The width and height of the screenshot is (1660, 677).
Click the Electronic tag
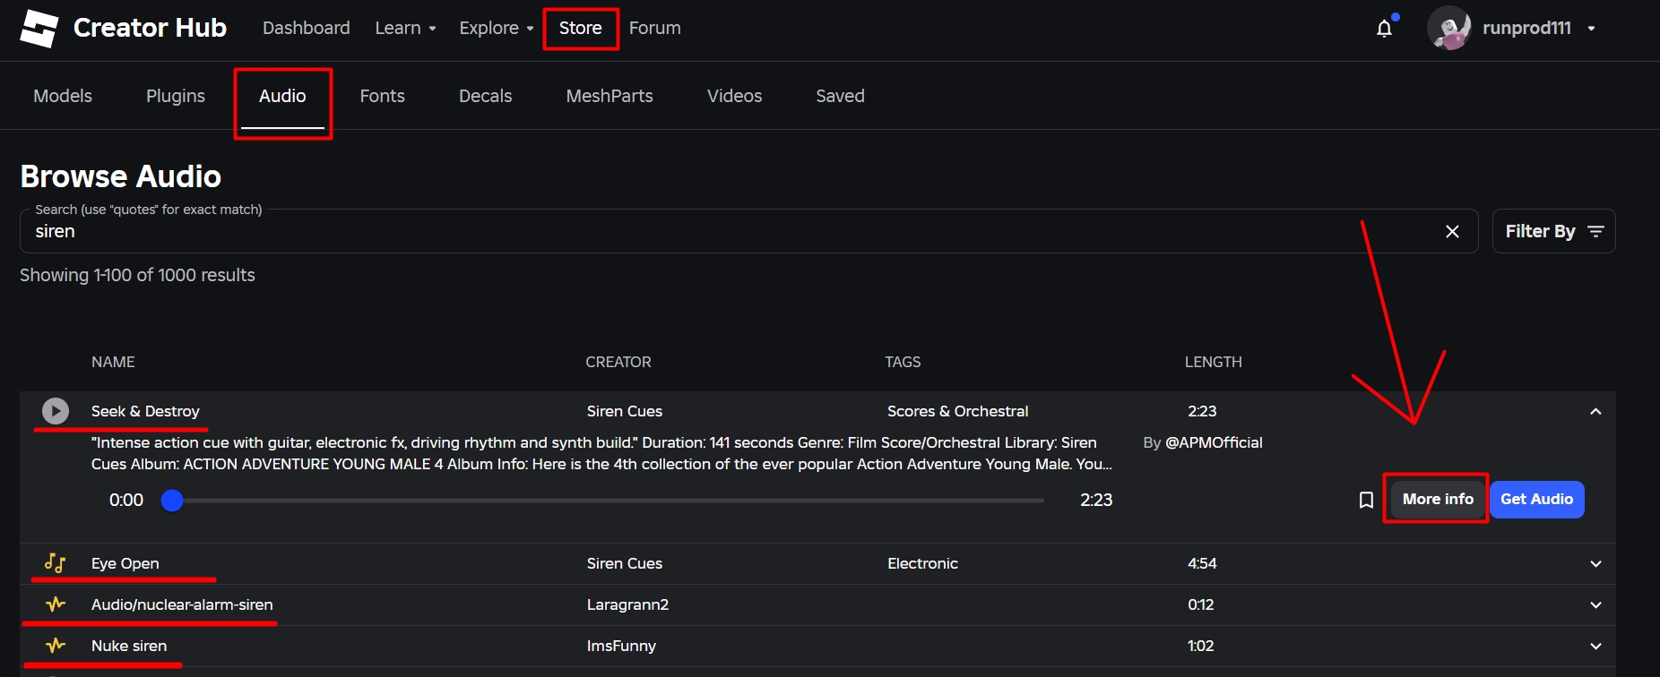922,563
